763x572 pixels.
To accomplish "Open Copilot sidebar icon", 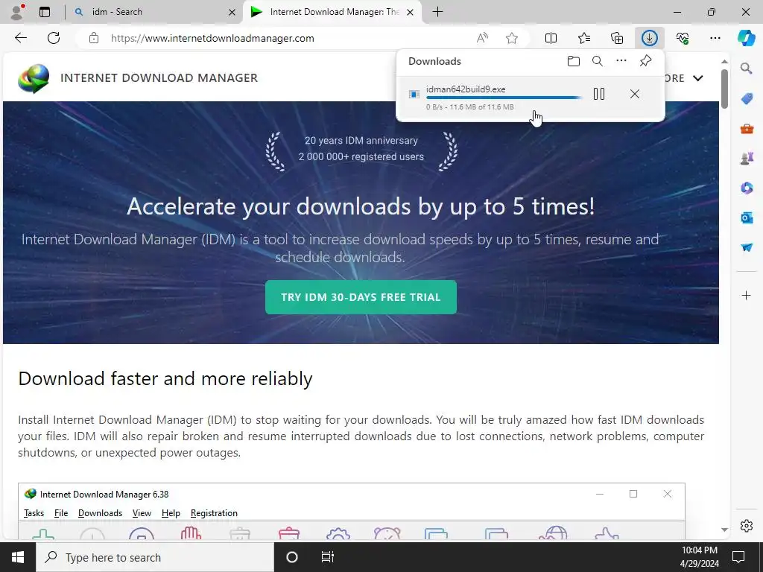I will [x=746, y=38].
